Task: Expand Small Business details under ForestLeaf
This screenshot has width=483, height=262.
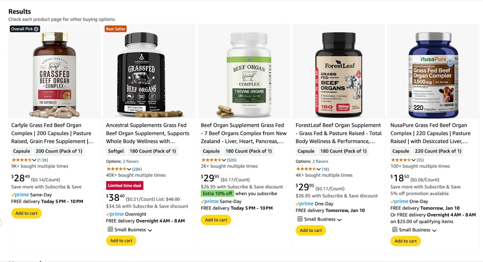Action: tap(339, 219)
